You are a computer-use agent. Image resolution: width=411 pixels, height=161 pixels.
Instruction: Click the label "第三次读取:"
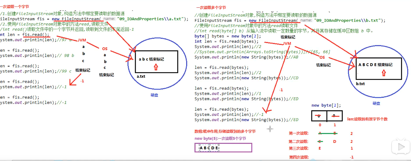(298, 148)
